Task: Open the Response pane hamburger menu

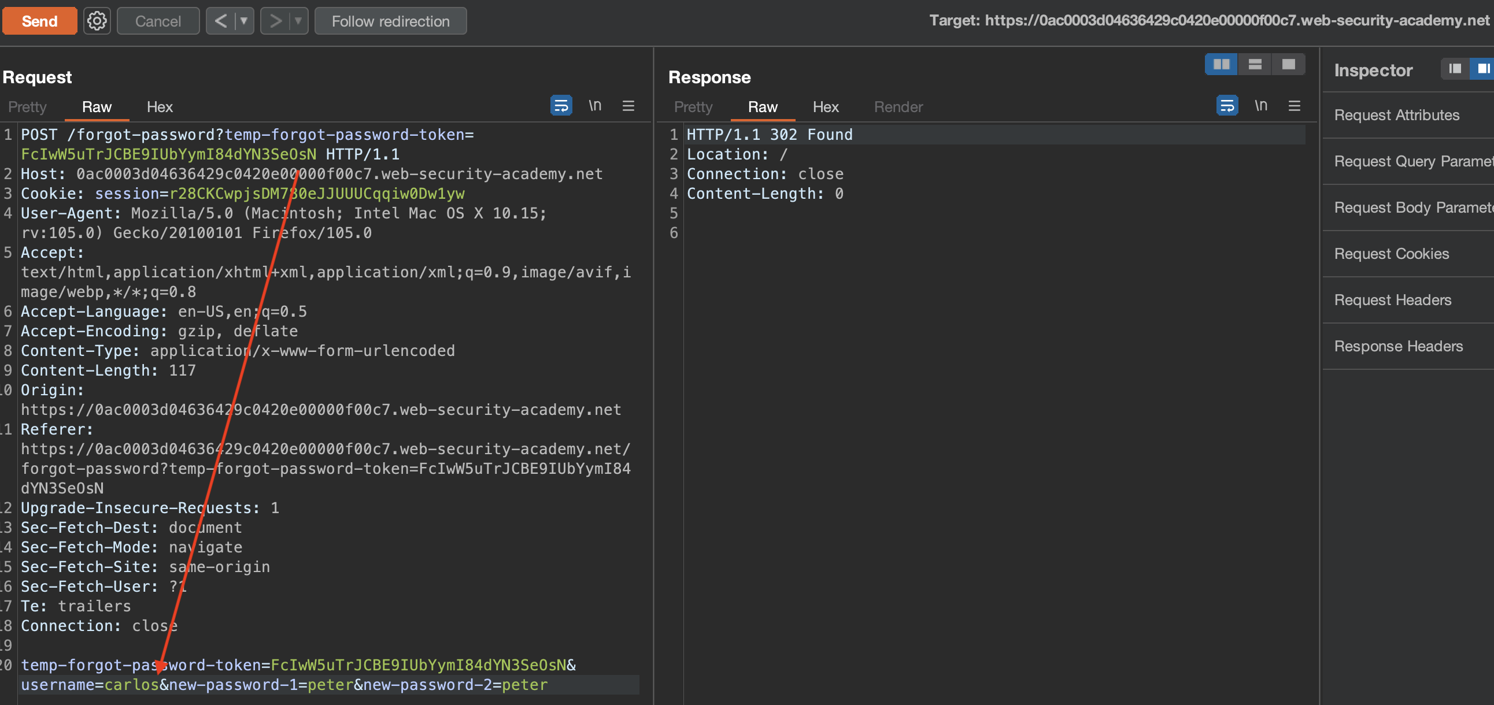Action: click(x=1294, y=106)
